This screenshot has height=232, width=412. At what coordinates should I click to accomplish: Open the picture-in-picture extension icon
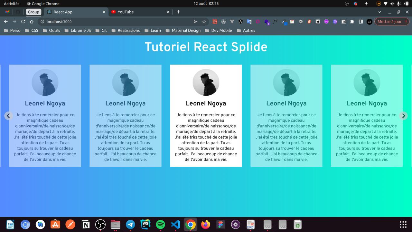coord(344,22)
